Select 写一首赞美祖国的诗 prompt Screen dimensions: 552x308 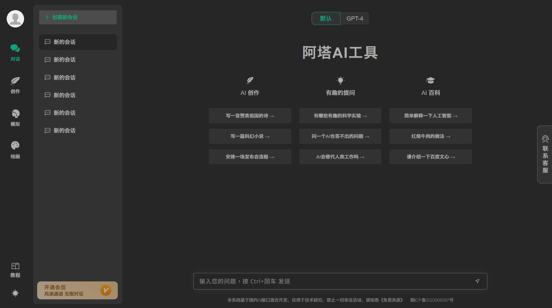[x=250, y=116]
